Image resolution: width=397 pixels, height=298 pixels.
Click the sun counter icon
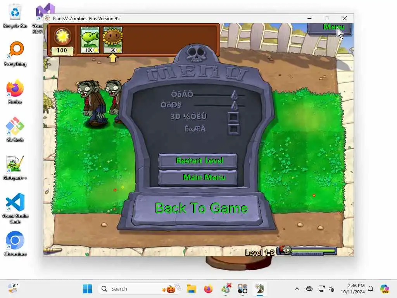(x=62, y=36)
